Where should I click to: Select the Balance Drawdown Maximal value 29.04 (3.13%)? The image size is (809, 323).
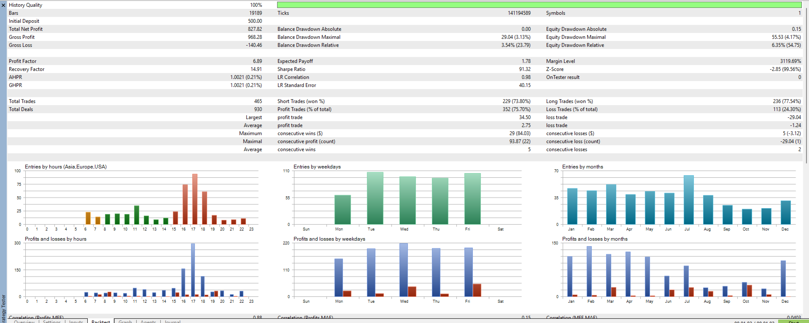tap(516, 37)
